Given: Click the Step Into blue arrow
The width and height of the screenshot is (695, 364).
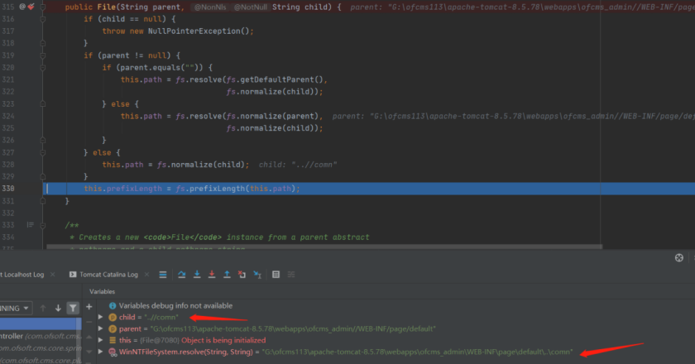Looking at the screenshot, I should tap(197, 275).
